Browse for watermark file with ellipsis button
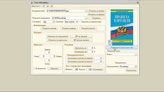 tap(136, 54)
